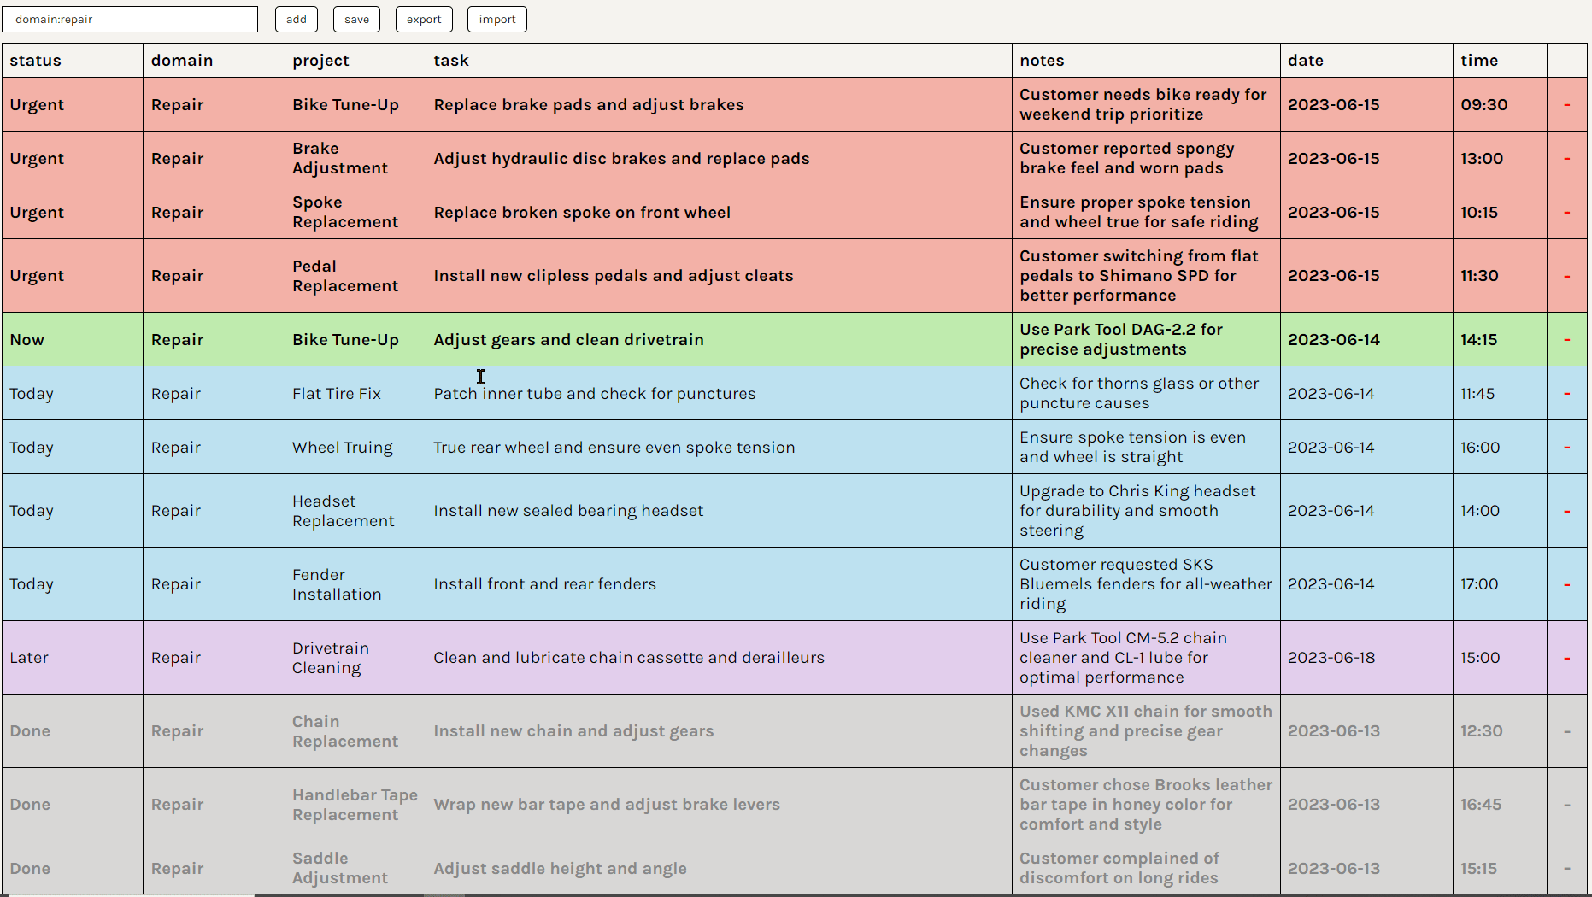
Task: Select the 2023-06-18 date cell for Drivetrain Cleaning
Action: click(1332, 657)
